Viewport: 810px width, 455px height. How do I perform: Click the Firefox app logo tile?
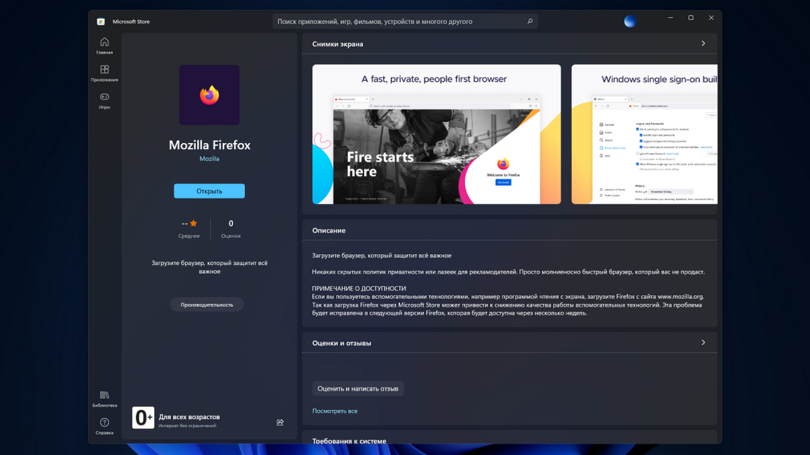coord(209,95)
